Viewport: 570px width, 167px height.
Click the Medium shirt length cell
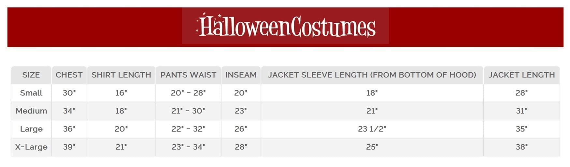(121, 111)
